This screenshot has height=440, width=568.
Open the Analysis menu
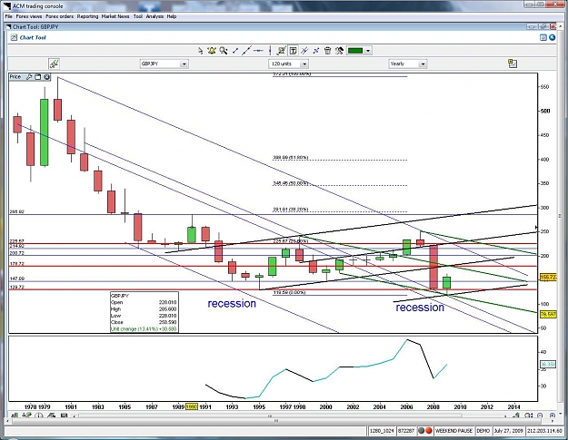[154, 16]
